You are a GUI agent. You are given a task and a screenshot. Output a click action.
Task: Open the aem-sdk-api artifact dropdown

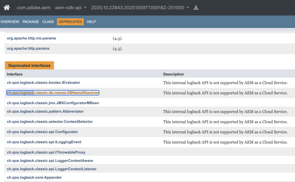pos(71,7)
